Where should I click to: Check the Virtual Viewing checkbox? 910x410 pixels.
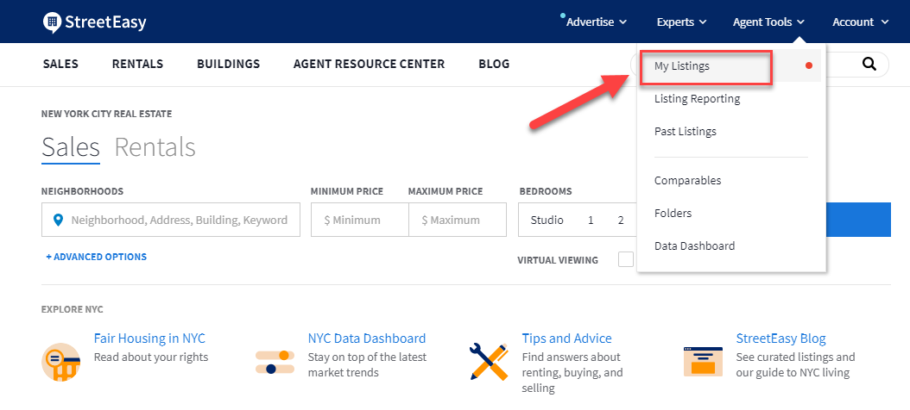click(626, 259)
